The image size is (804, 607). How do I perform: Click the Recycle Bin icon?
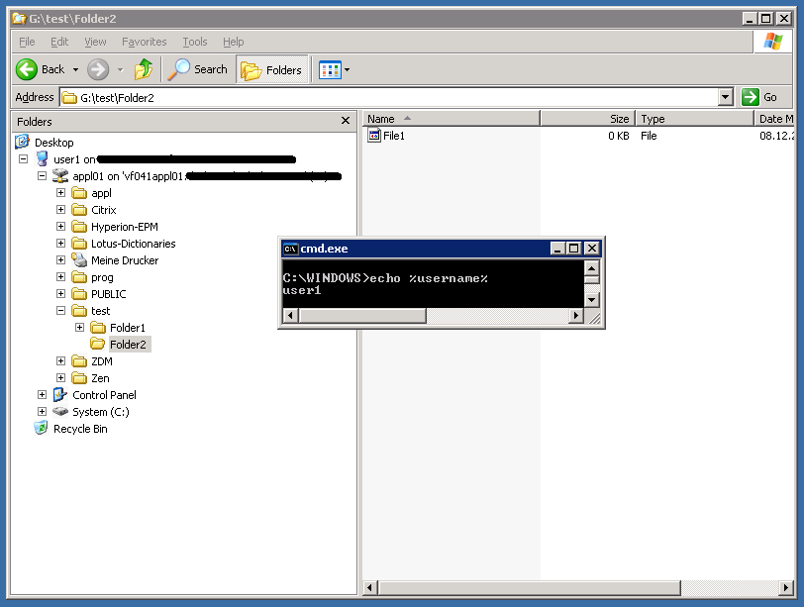click(x=42, y=428)
